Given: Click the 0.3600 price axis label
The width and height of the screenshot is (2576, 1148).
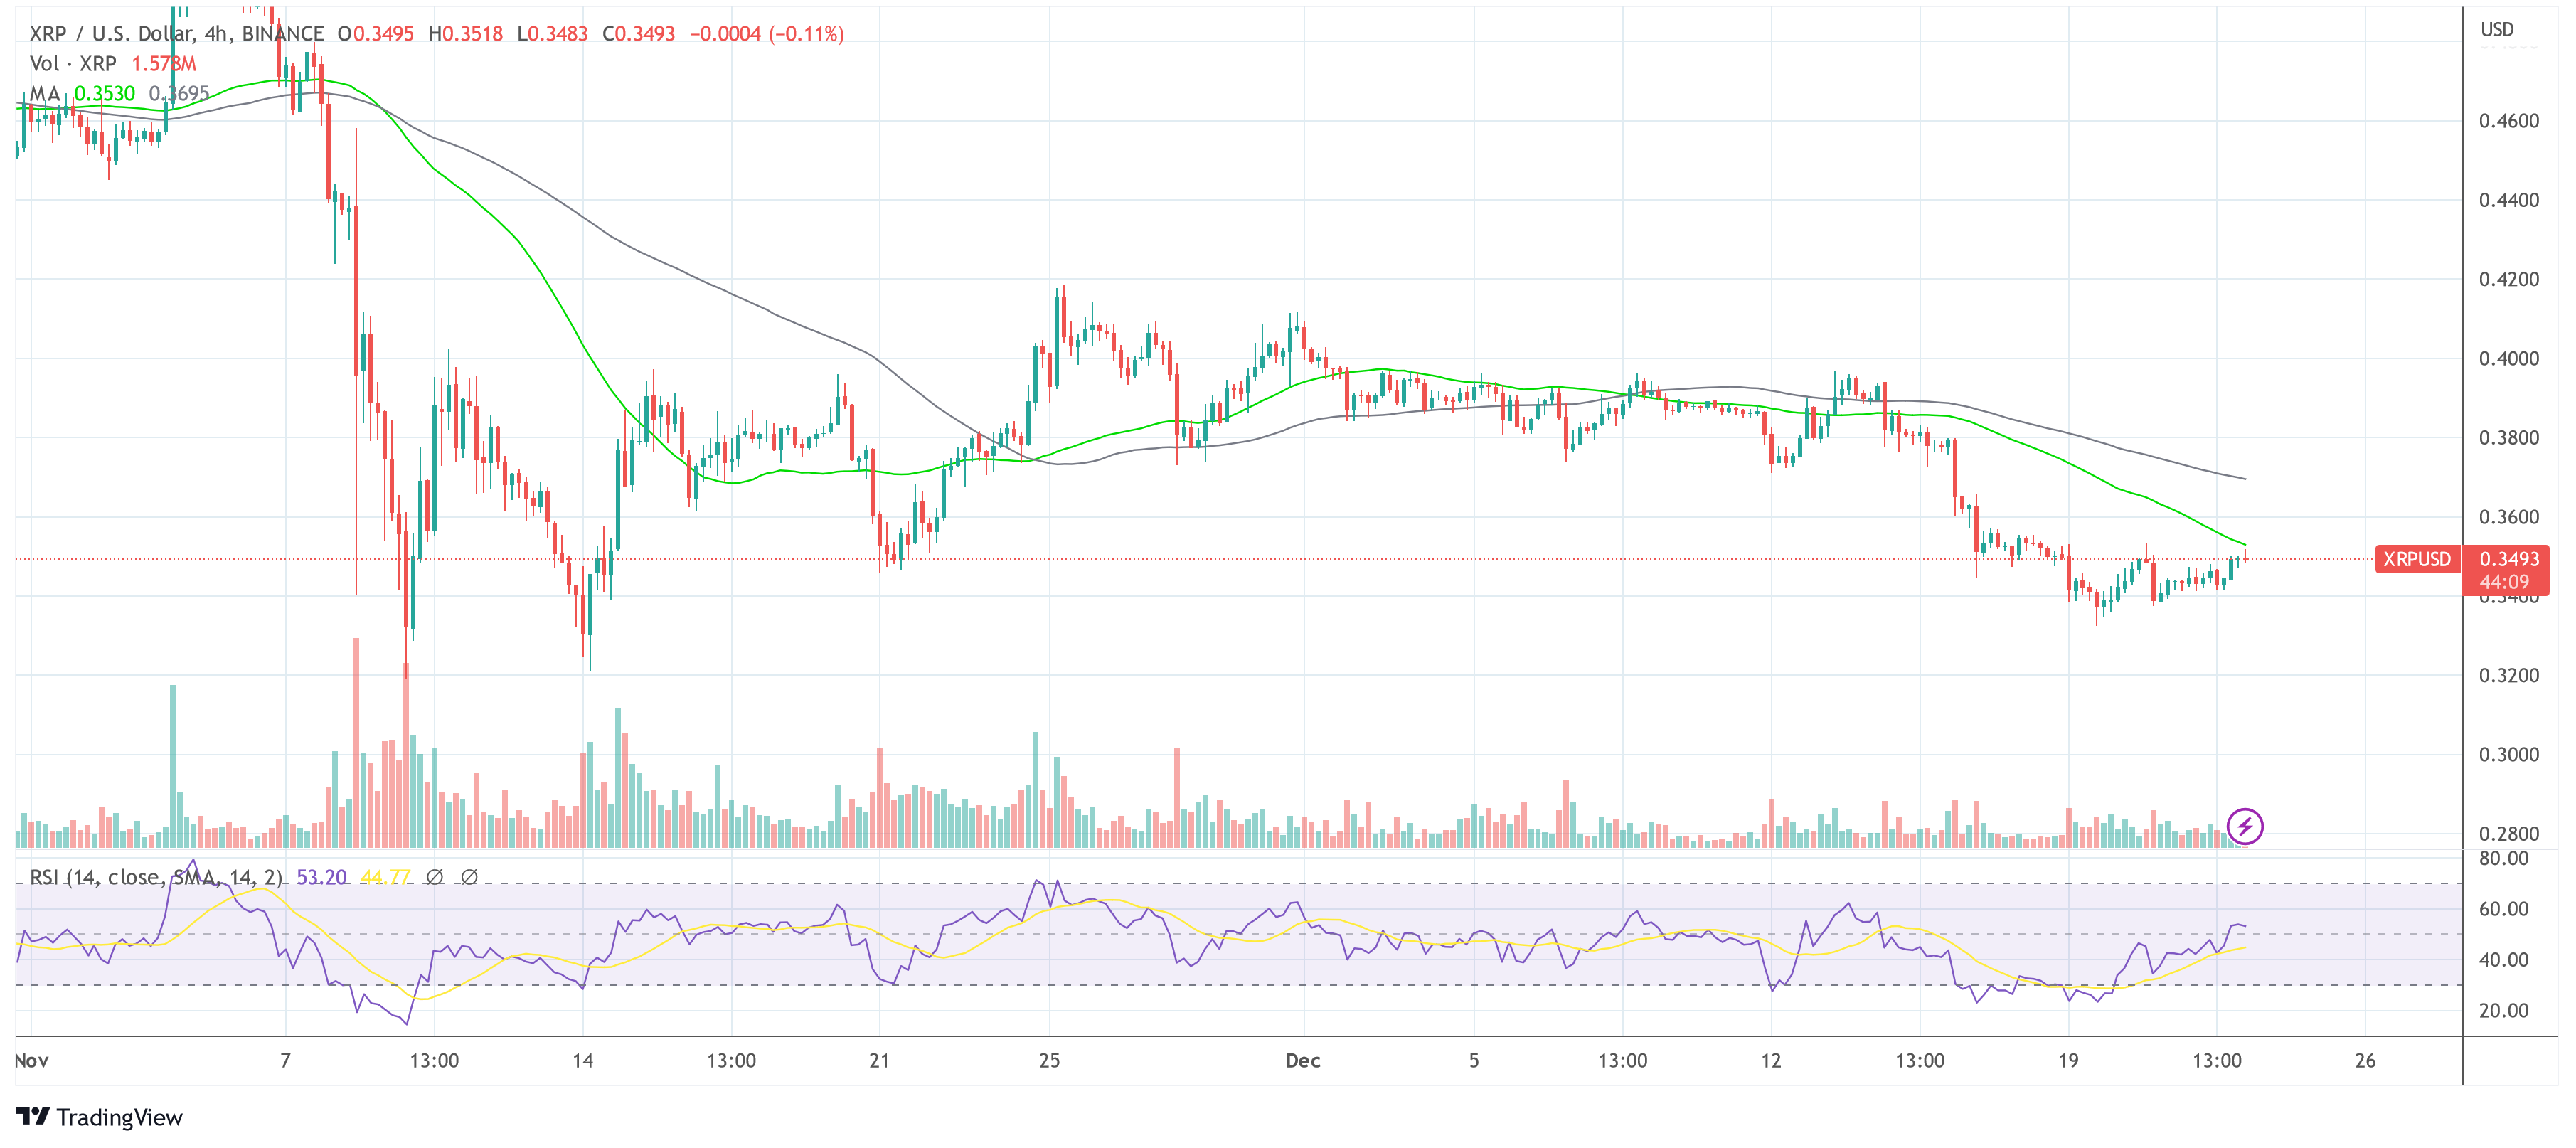Looking at the screenshot, I should pos(2509,517).
